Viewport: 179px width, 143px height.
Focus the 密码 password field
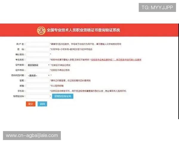38,49
